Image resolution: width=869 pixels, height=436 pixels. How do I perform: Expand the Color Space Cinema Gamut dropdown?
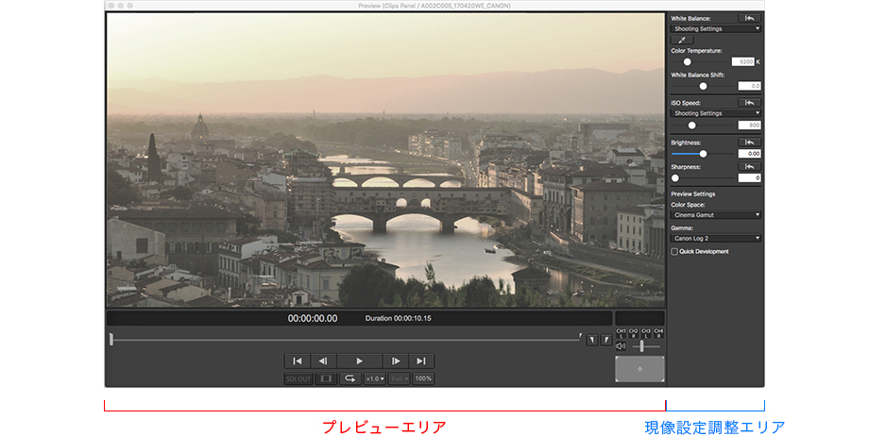(x=716, y=214)
